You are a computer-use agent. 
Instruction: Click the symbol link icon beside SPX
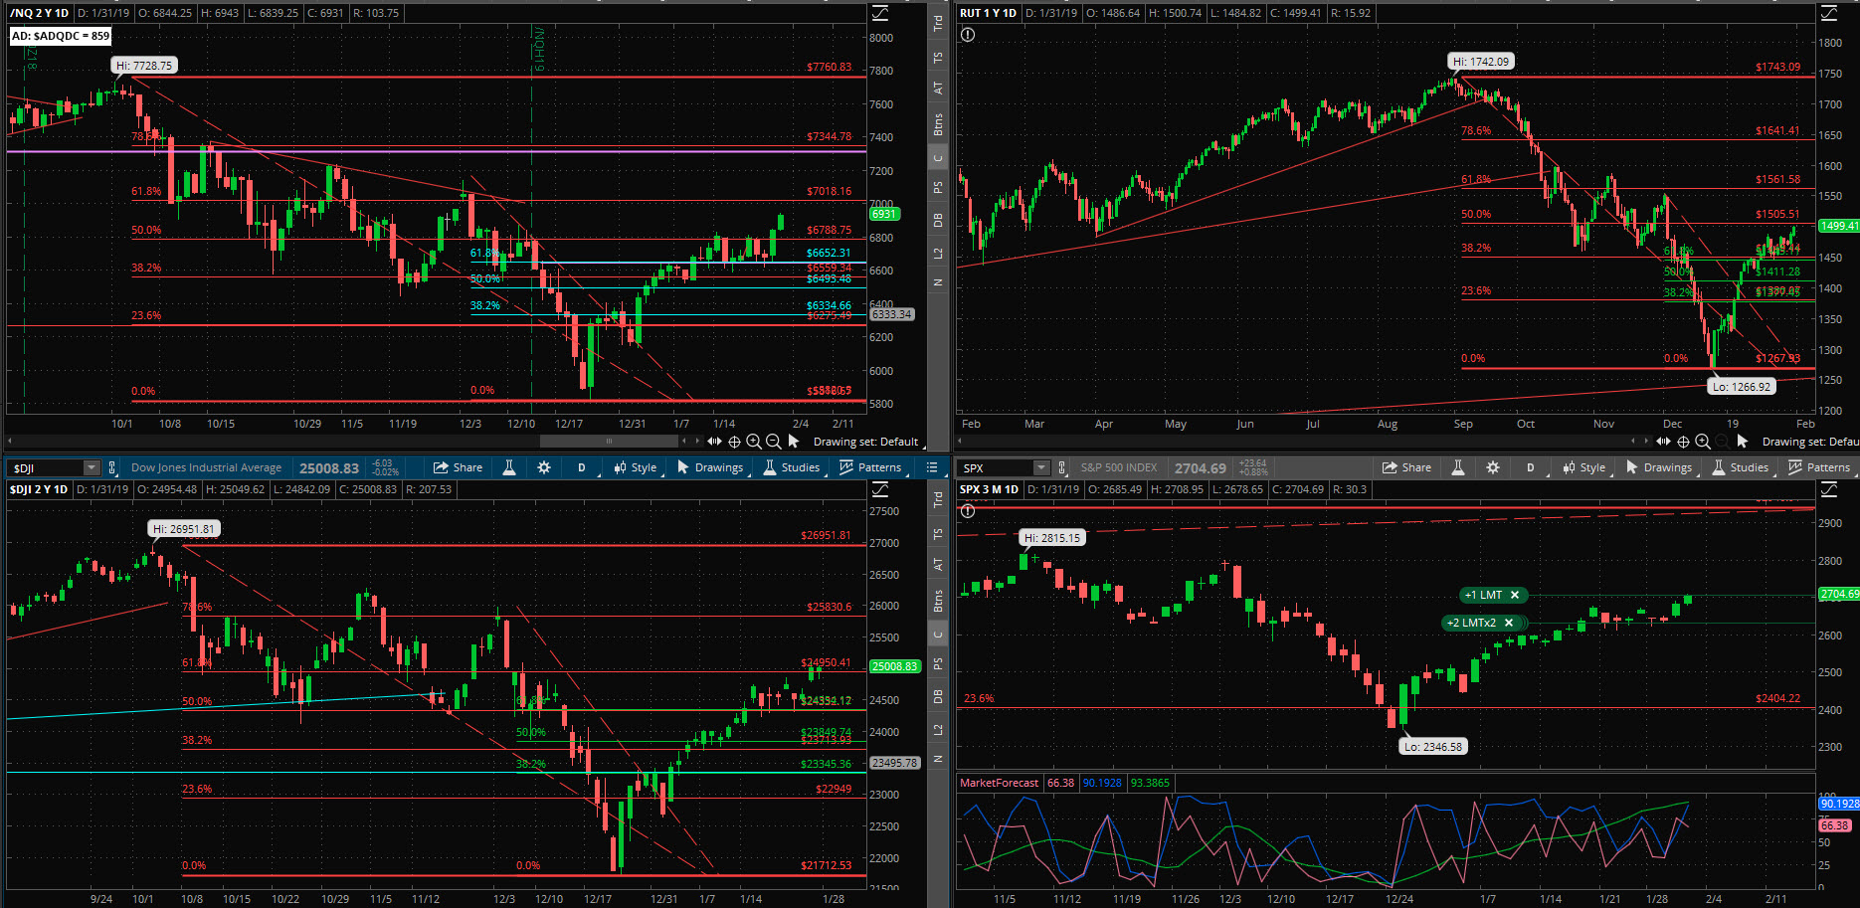(x=1061, y=467)
